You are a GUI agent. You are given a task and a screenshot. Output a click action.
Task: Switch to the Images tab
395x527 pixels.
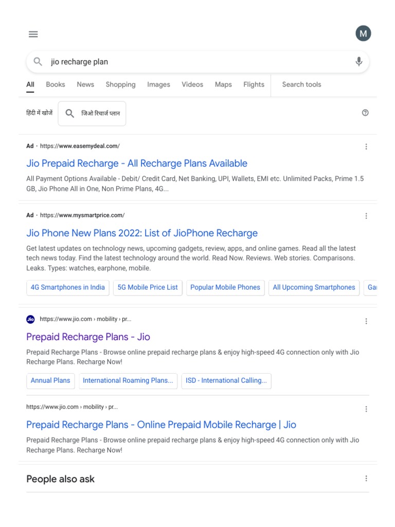158,85
